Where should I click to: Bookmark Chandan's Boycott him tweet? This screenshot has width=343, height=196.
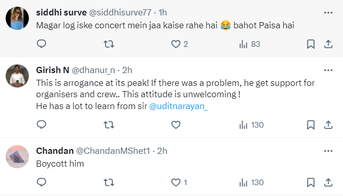click(x=311, y=183)
